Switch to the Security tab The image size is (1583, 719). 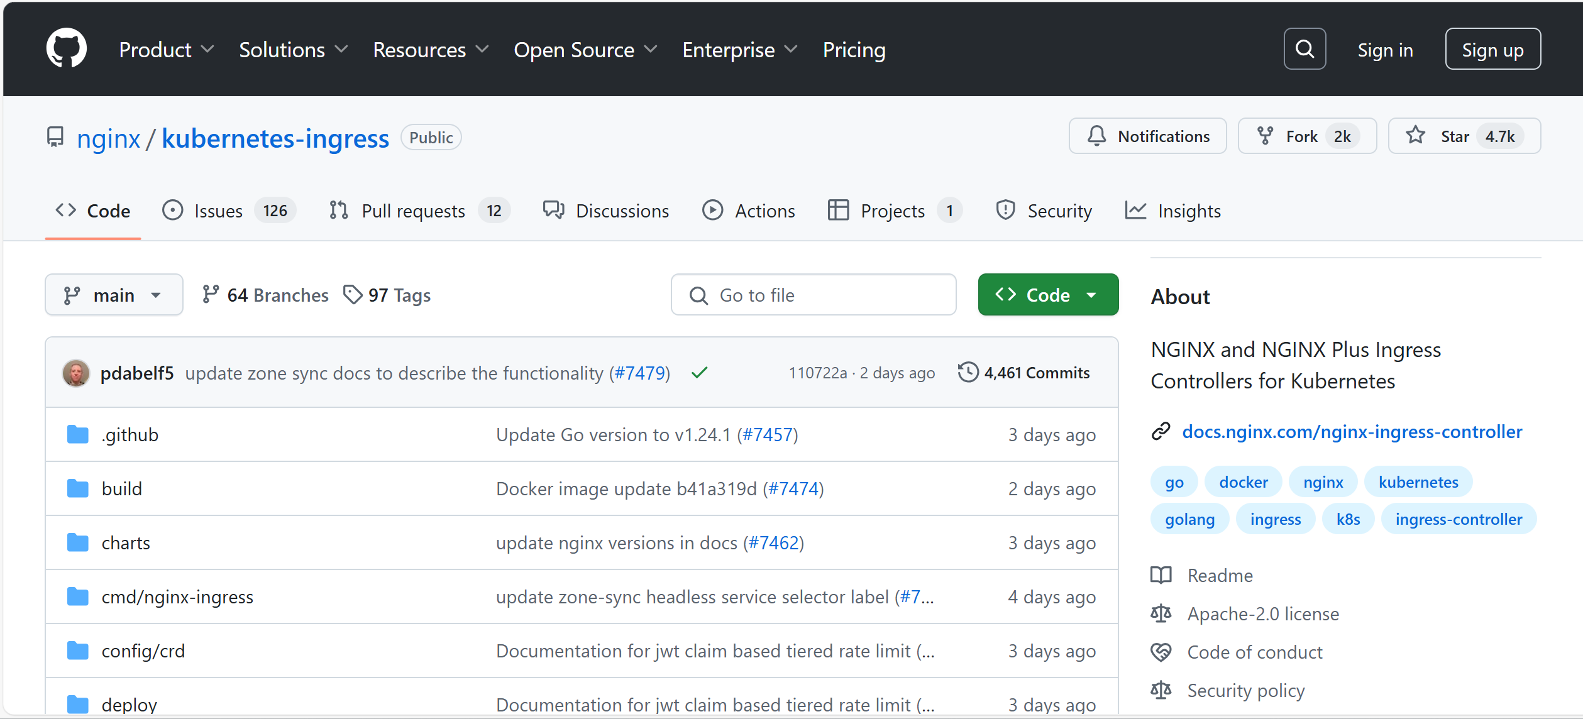pyautogui.click(x=1044, y=211)
